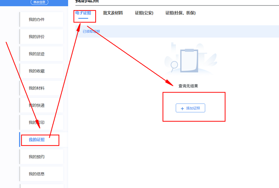Go to 我的足迹 in the sidebar

point(36,54)
